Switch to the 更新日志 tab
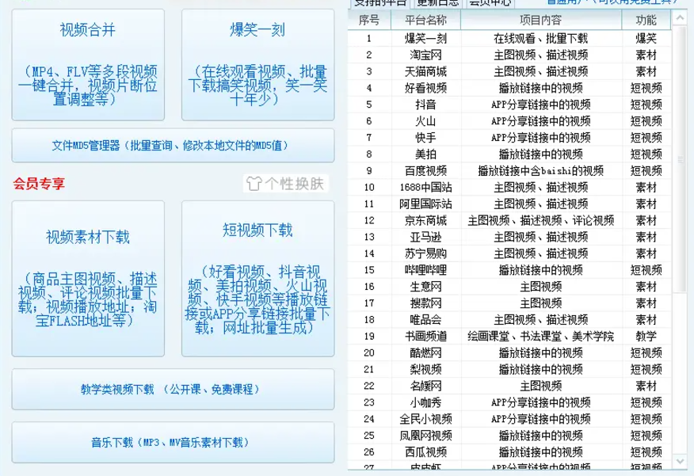This screenshot has height=476, width=694. 438,3
